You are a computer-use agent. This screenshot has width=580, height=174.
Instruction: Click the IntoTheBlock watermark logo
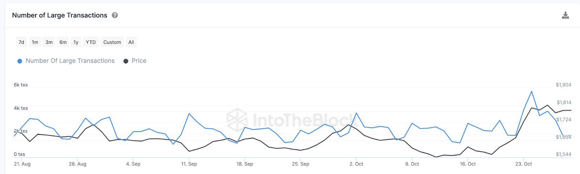pyautogui.click(x=237, y=119)
